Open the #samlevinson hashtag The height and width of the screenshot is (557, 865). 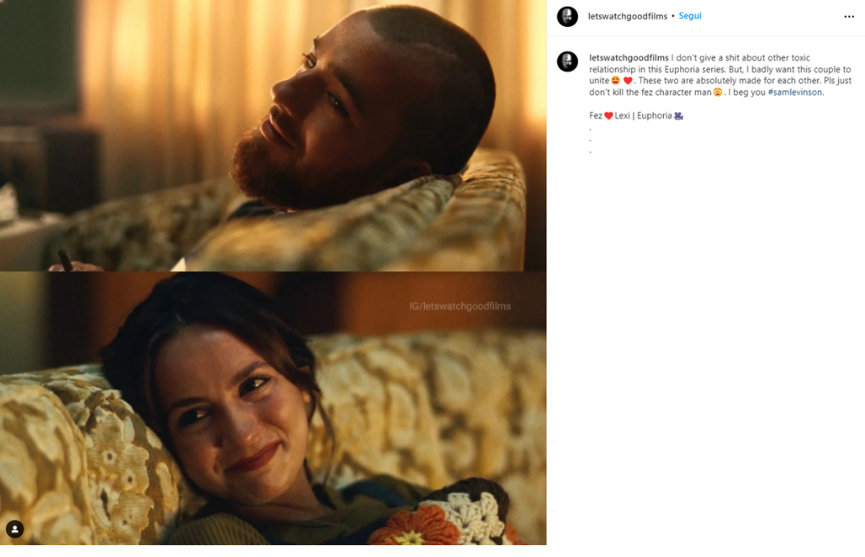click(795, 92)
